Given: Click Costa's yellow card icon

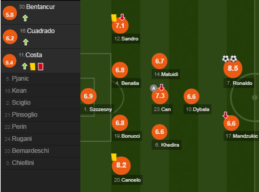Looking at the screenshot, I should (x=33, y=66).
